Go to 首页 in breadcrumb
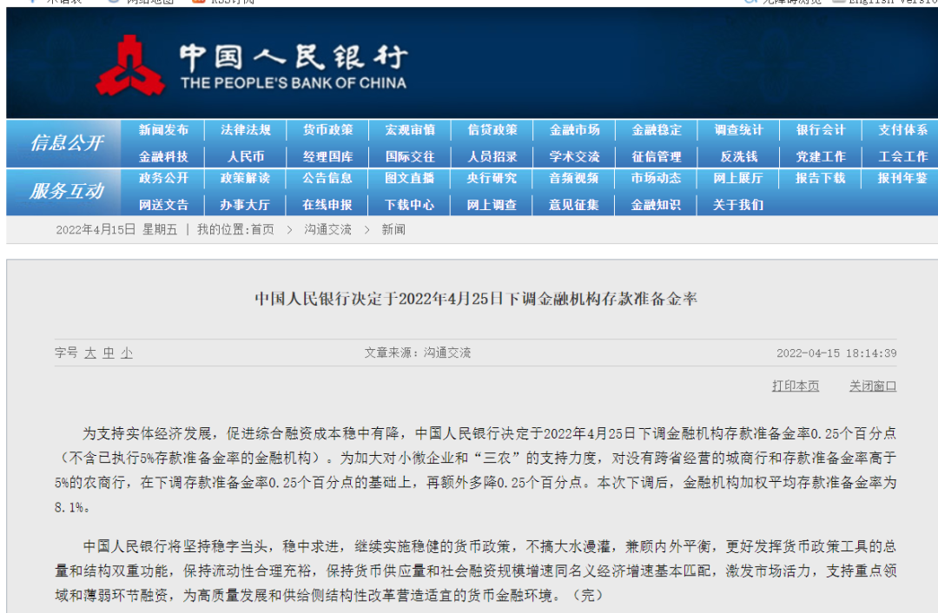This screenshot has height=613, width=938. [x=262, y=229]
